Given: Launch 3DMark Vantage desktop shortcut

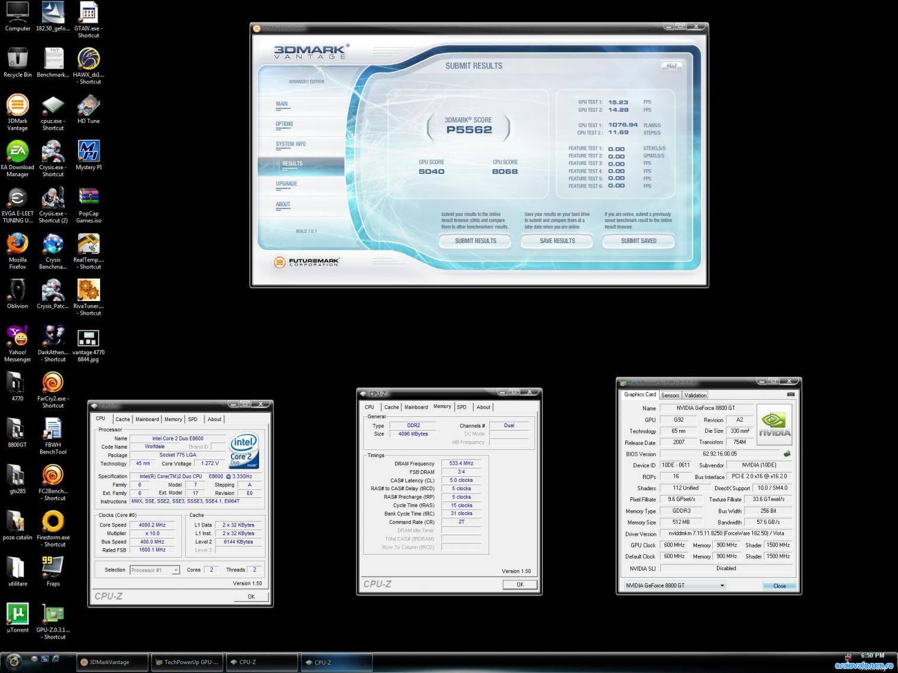Looking at the screenshot, I should (17, 112).
